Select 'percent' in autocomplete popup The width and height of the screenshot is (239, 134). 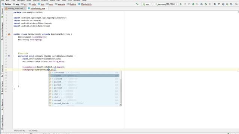click(84, 88)
